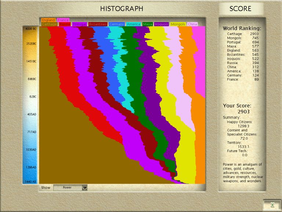This screenshot has height=212, width=282.
Task: Select the Mongols legend label
Action: [x=178, y=24]
